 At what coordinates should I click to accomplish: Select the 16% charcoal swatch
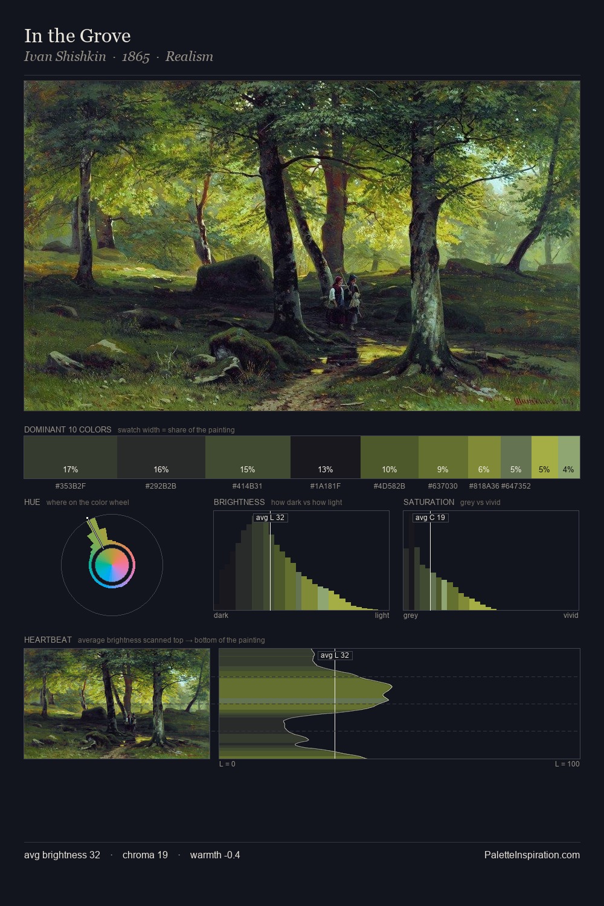click(161, 457)
